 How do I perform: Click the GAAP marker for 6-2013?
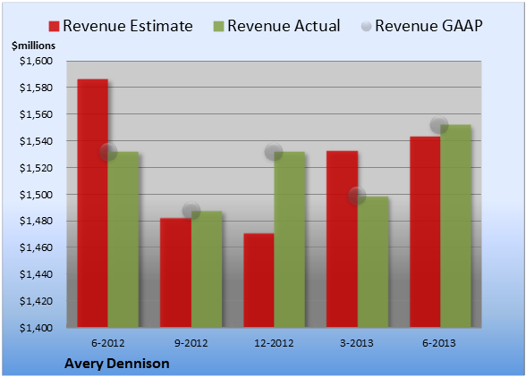[x=439, y=125]
